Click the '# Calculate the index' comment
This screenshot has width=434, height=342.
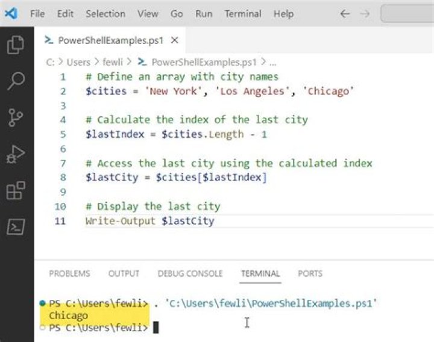[x=197, y=120]
